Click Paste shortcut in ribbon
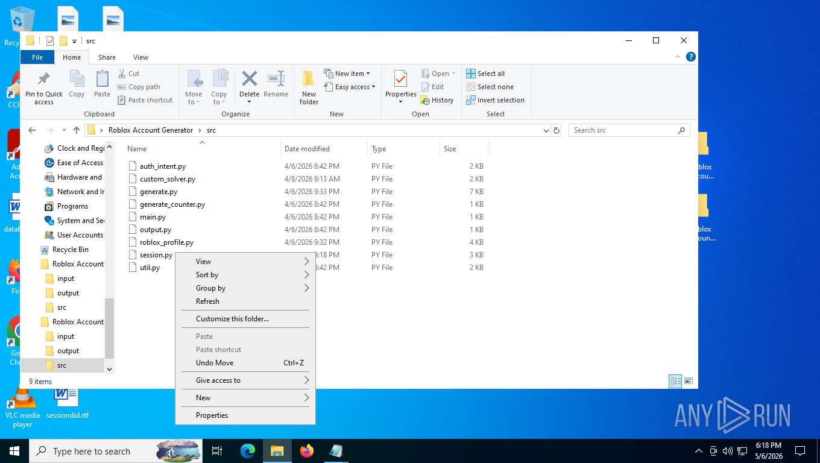 (145, 100)
